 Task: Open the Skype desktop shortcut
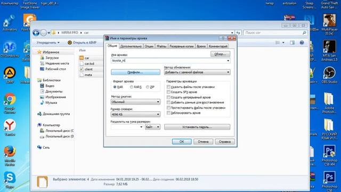point(10,180)
